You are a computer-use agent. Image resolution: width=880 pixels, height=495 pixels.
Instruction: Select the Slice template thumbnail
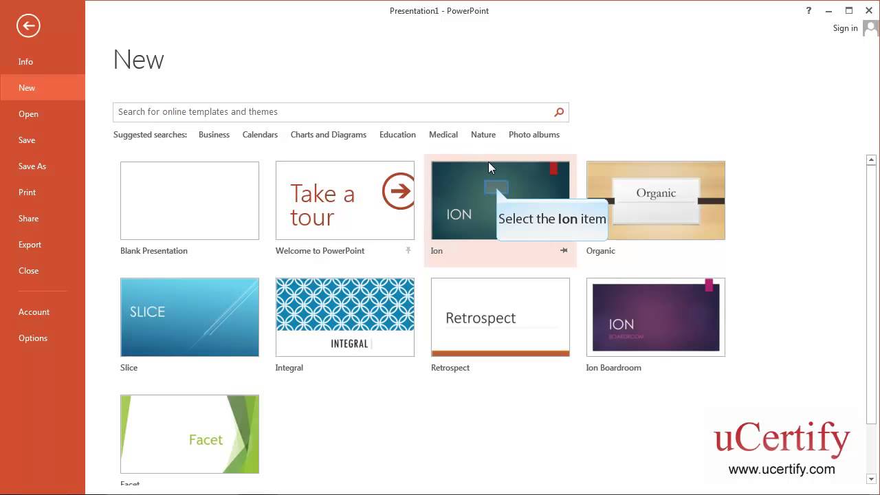190,318
